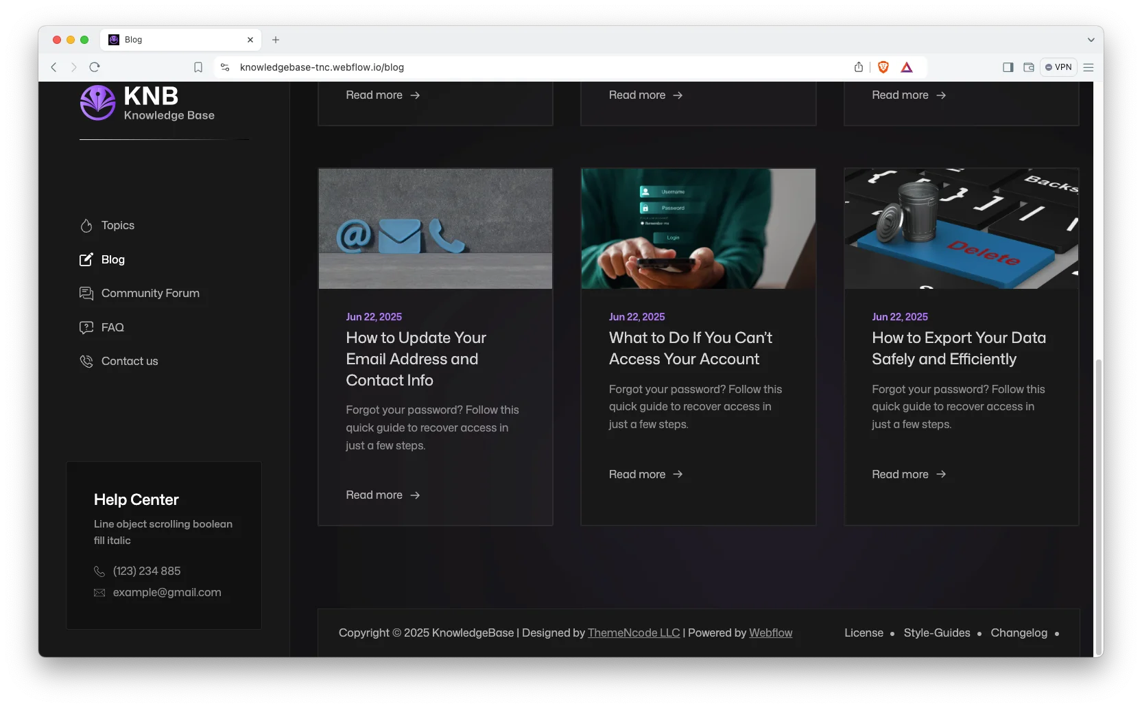Image resolution: width=1142 pixels, height=708 pixels.
Task: Open the FAQ sidebar item
Action: click(x=112, y=328)
